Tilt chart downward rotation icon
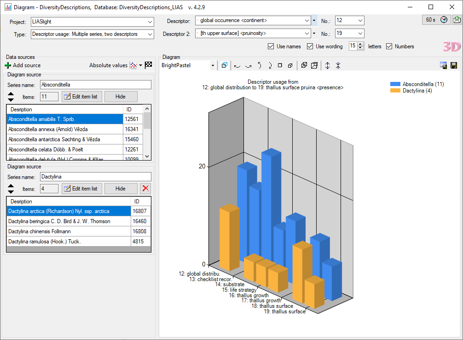463x340 pixels. [270, 65]
